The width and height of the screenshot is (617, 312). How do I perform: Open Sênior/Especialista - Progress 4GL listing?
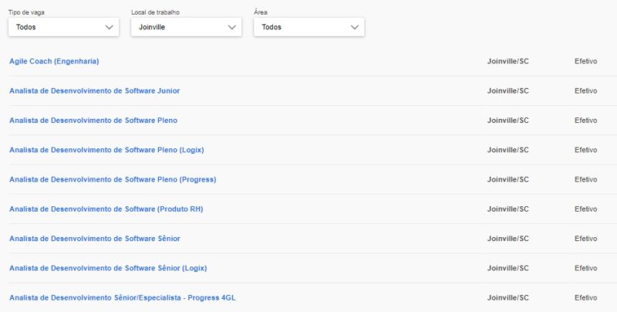(x=127, y=298)
